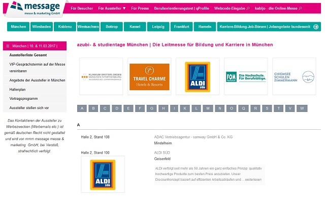Expand the Für Aussteller dropdown
This screenshot has height=199, width=325.
point(112,9)
